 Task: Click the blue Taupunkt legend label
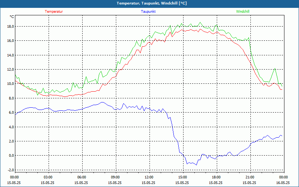pos(148,12)
